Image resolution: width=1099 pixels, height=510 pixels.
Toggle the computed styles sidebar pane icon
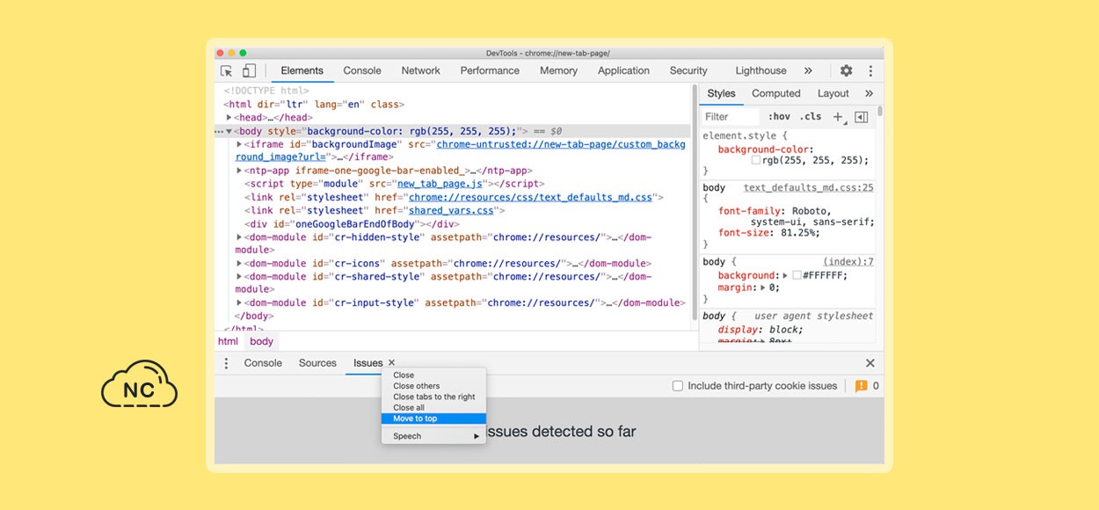pyautogui.click(x=862, y=117)
